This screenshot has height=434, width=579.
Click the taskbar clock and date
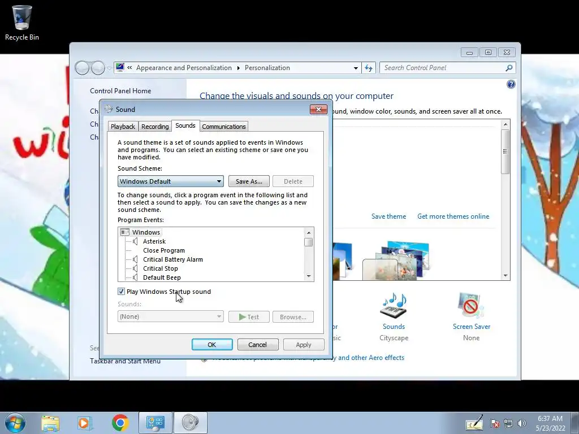550,423
